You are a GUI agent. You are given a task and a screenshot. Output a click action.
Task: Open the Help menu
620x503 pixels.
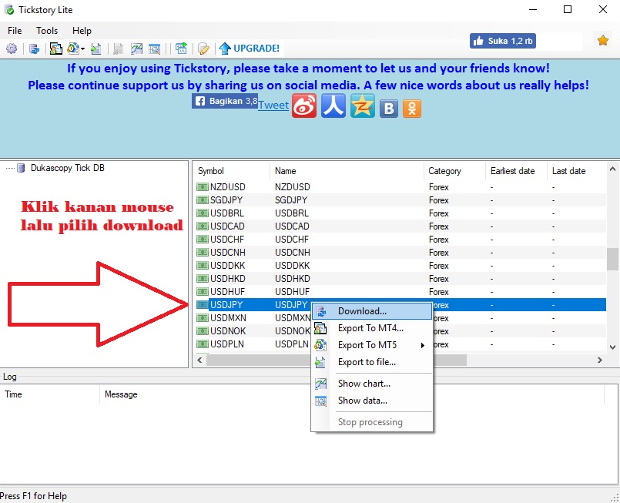point(82,31)
